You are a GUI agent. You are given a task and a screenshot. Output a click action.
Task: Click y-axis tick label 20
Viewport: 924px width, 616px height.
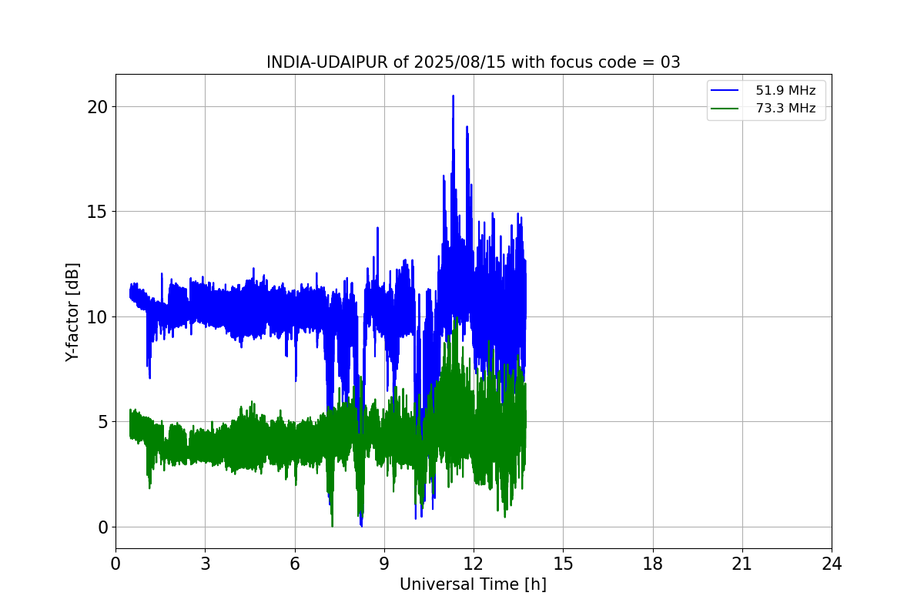point(97,106)
